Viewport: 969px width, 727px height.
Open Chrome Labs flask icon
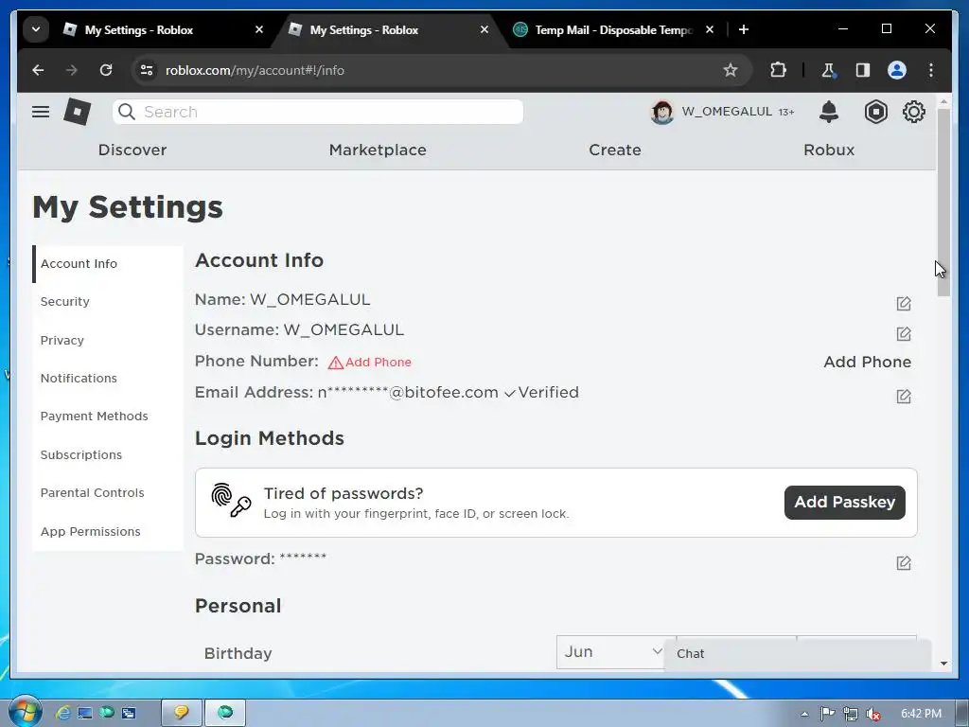828,70
